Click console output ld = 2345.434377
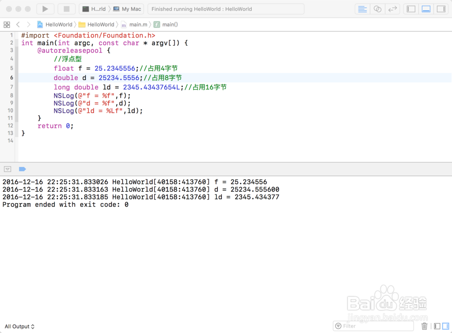452x333 pixels. tap(141, 197)
